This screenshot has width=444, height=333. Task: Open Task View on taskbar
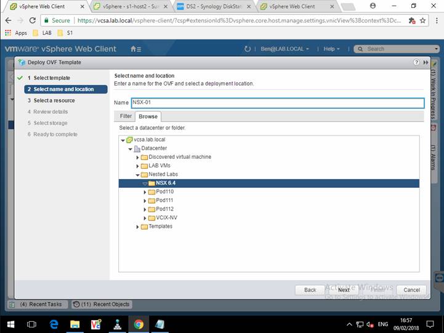point(31,324)
